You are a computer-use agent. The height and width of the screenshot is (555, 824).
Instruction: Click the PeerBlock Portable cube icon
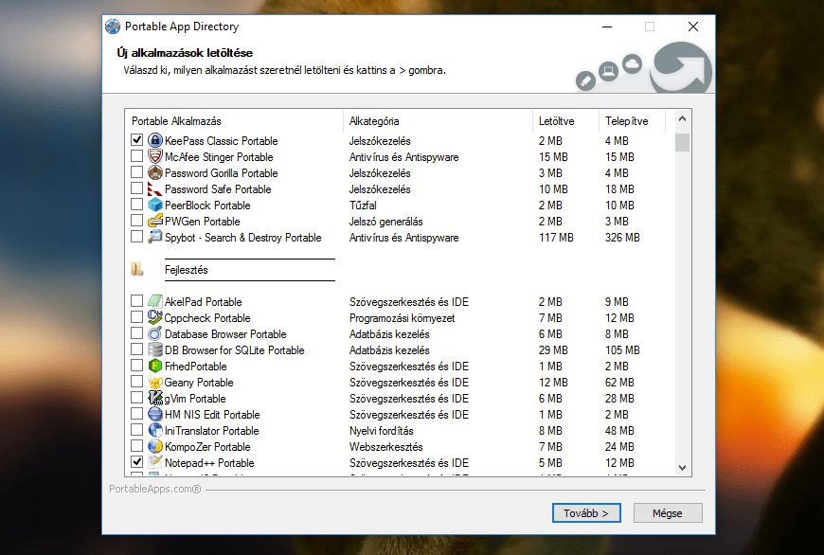pyautogui.click(x=155, y=205)
